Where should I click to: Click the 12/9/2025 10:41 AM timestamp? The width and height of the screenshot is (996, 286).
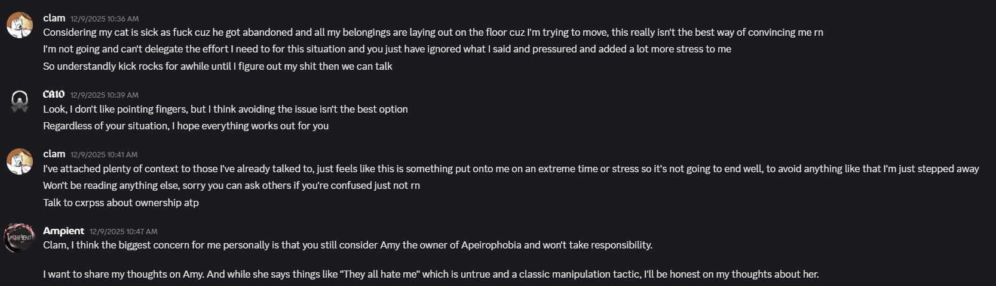pos(105,154)
